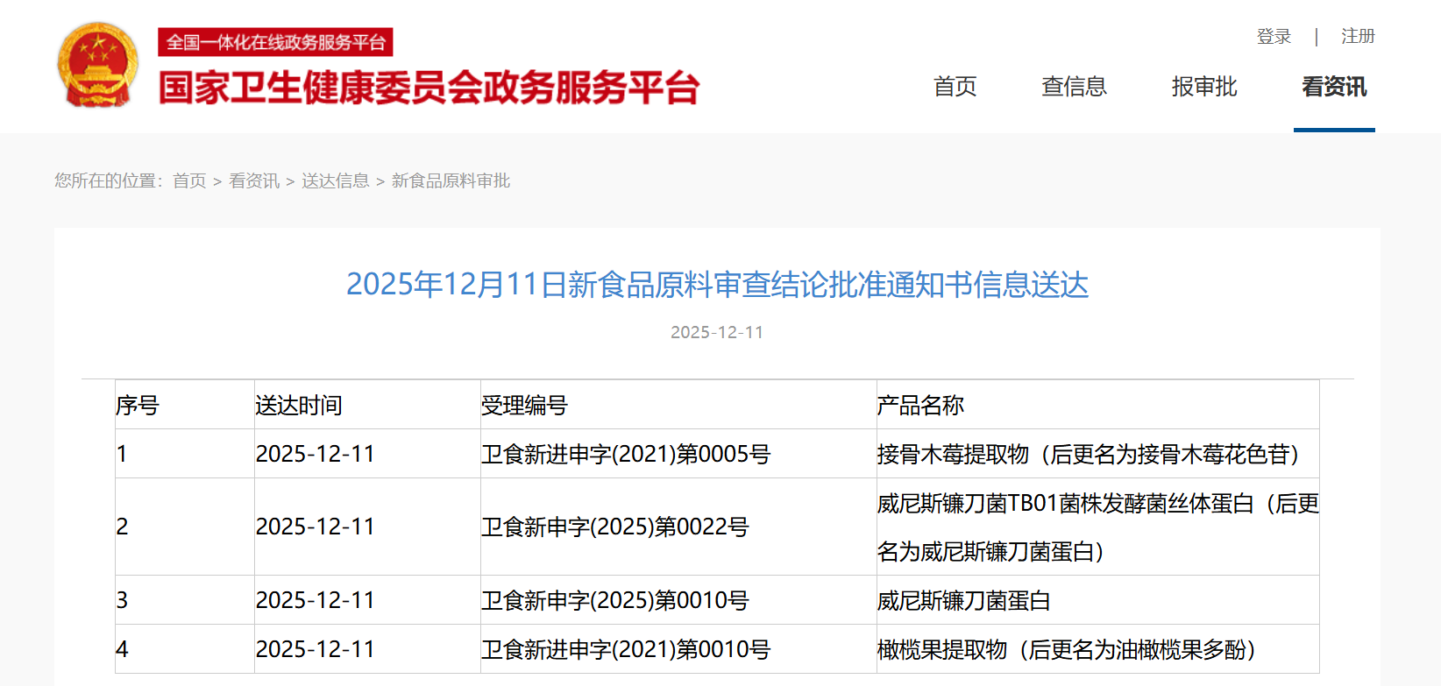The width and height of the screenshot is (1441, 686).
Task: Go to the 首页 navigation tab
Action: (x=955, y=87)
